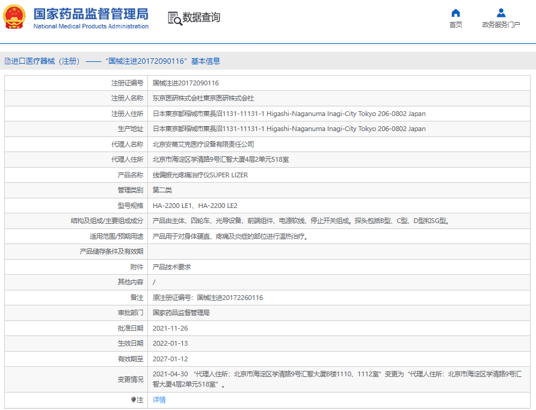Click the document icon before 进口医疗器械
Screen dimensions: 536x410
8,61
